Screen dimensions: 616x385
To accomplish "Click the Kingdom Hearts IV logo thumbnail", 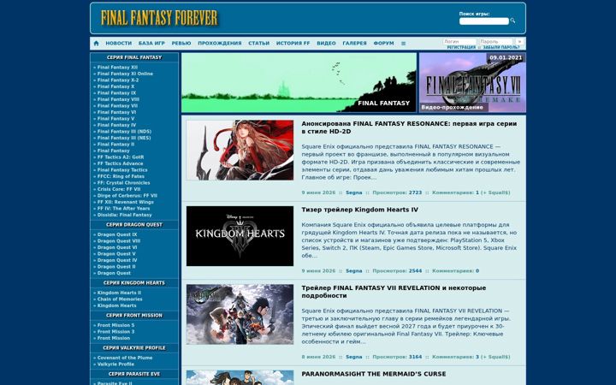I will click(x=240, y=236).
